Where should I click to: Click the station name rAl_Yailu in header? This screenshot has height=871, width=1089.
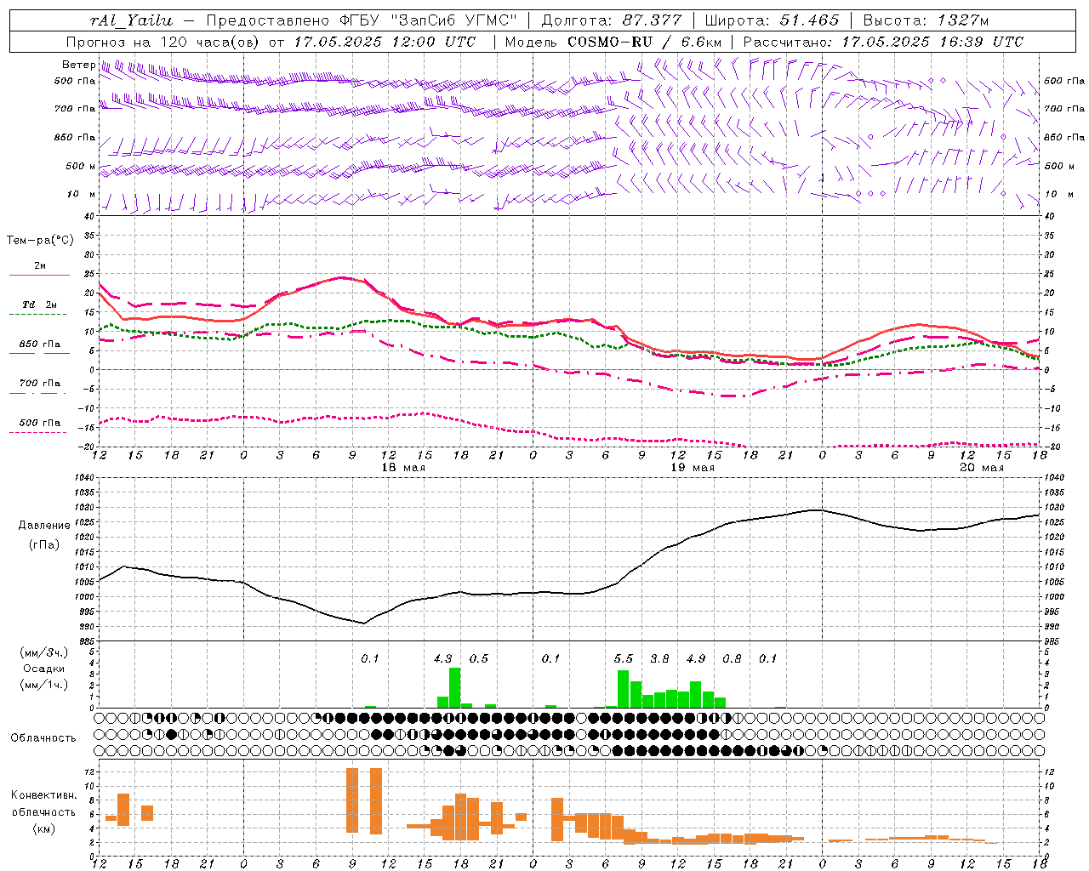tap(130, 20)
